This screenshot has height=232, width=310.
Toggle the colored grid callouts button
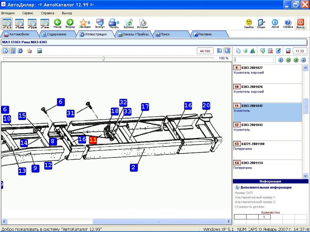(12, 51)
